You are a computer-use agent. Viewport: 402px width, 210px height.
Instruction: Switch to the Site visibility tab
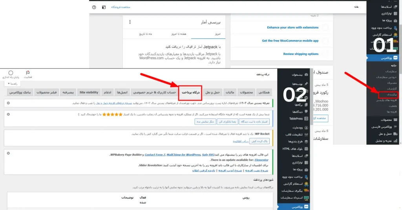tap(89, 92)
